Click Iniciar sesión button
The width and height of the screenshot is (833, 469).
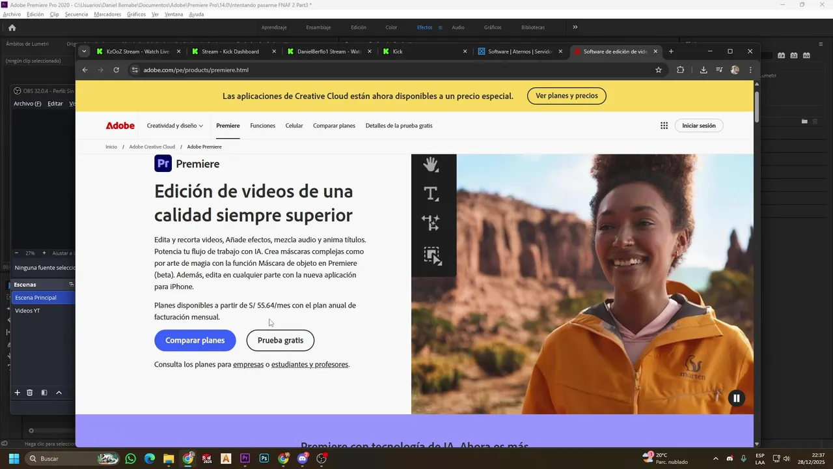click(x=699, y=126)
